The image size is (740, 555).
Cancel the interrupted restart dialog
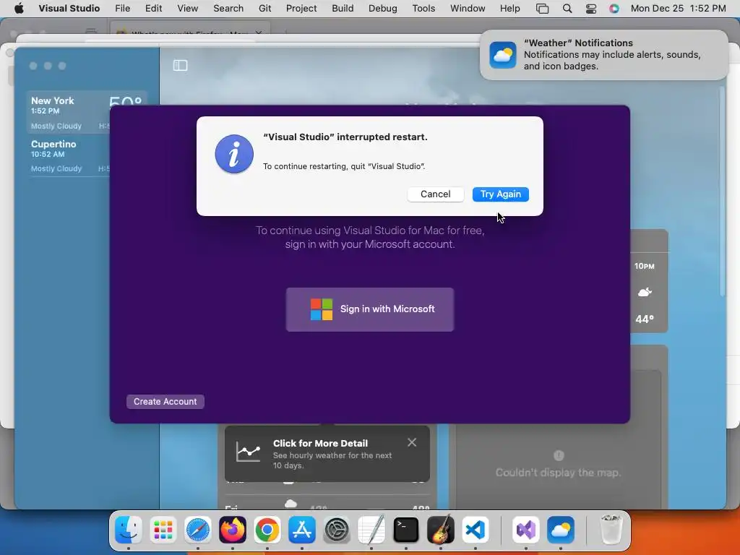(x=435, y=194)
